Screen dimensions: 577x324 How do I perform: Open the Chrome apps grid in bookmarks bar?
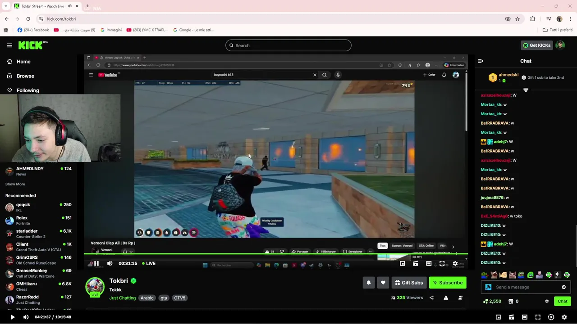pyautogui.click(x=6, y=30)
